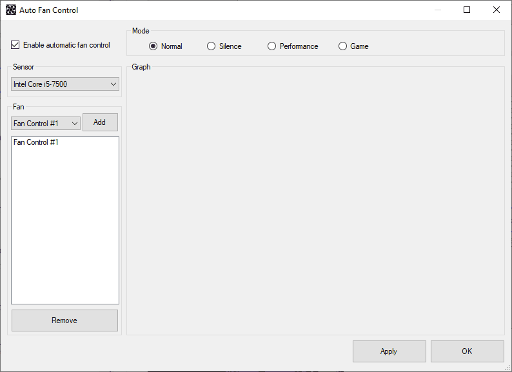The image size is (512, 372).
Task: Click the Auto Fan Control app icon
Action: pyautogui.click(x=11, y=10)
